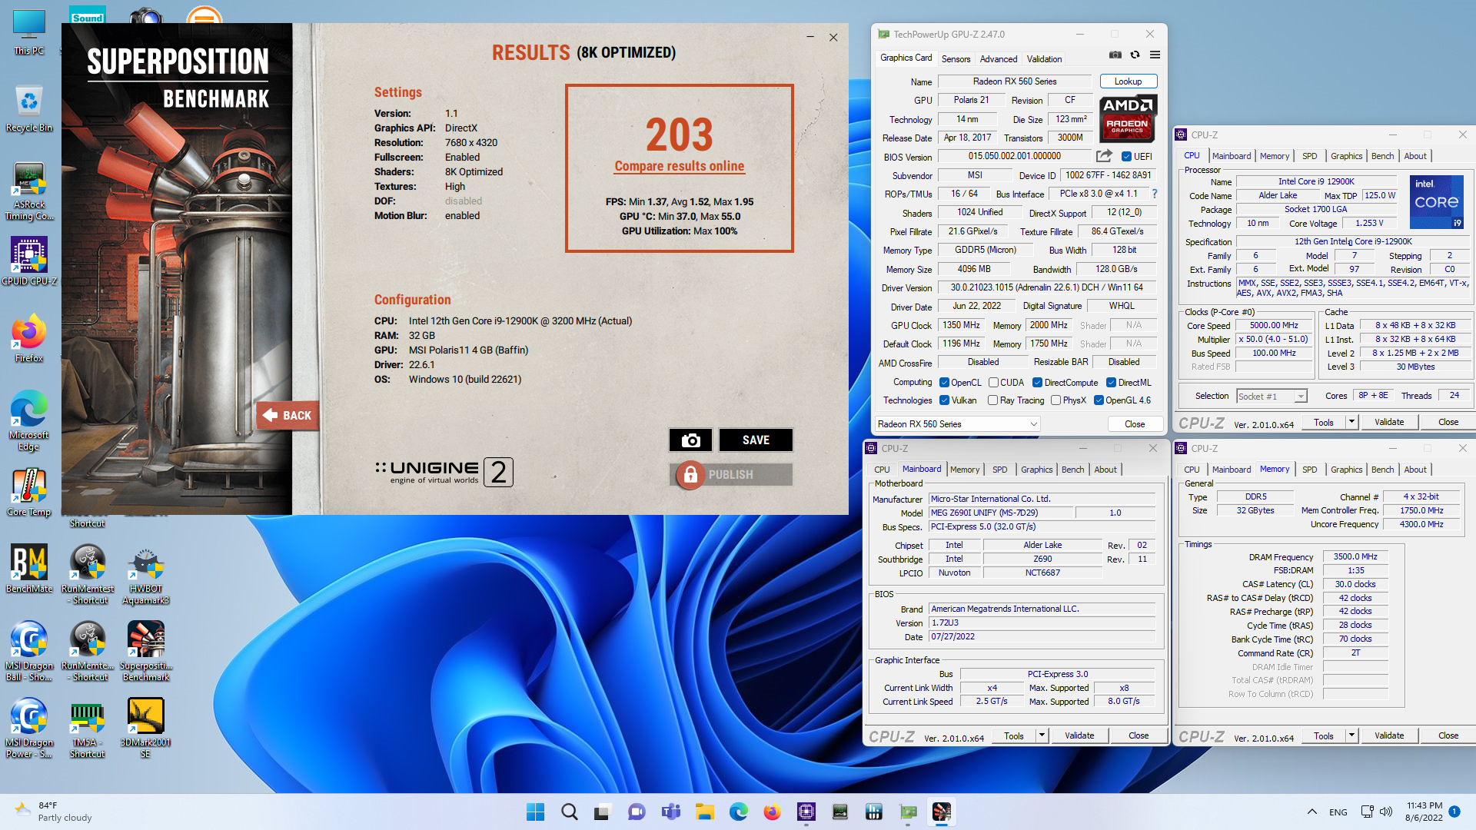Image resolution: width=1476 pixels, height=830 pixels.
Task: Open BenchMate desktop shortcut
Action: 29,569
